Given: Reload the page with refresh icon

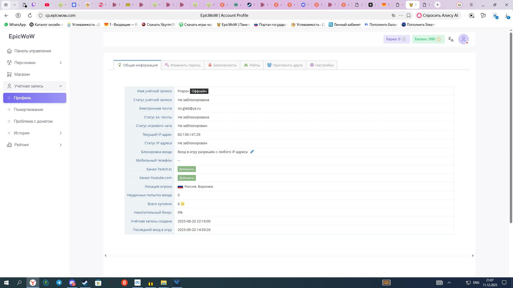Looking at the screenshot, I should click(x=30, y=15).
